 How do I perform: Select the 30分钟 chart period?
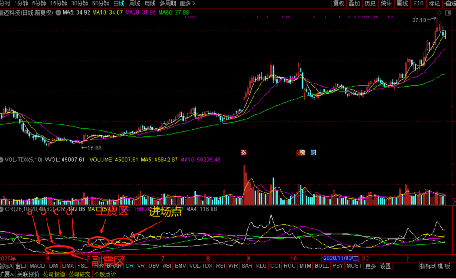click(79, 4)
